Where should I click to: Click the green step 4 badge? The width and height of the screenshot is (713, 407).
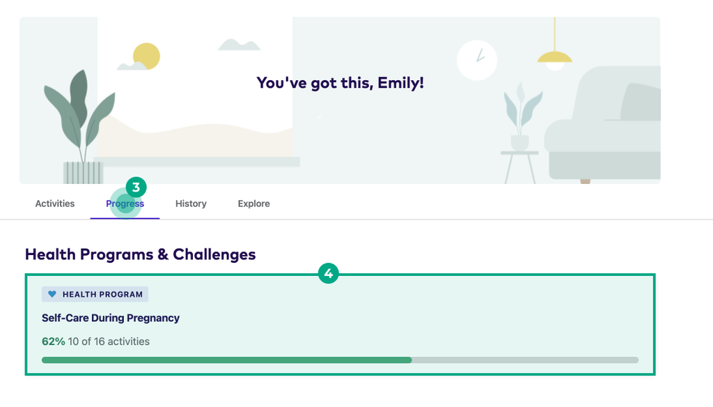328,274
